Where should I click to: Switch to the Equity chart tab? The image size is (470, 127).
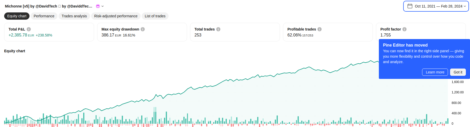(17, 16)
